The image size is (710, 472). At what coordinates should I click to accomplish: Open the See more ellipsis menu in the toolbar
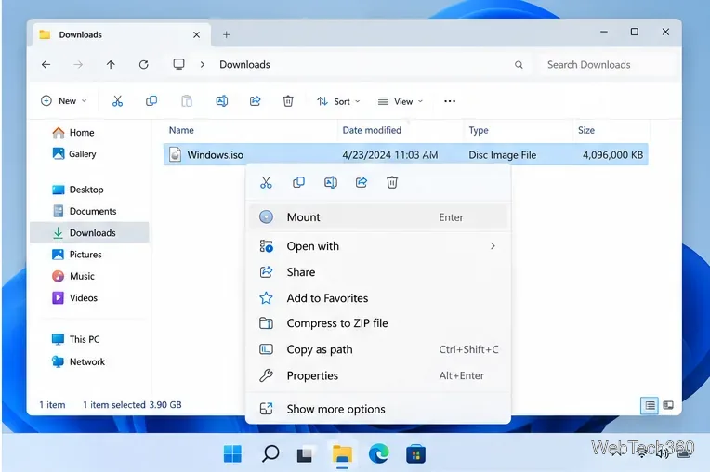[x=450, y=101]
